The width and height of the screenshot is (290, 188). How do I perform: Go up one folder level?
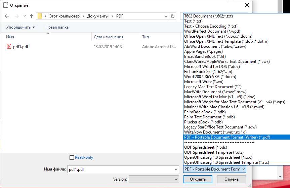coord(32,16)
